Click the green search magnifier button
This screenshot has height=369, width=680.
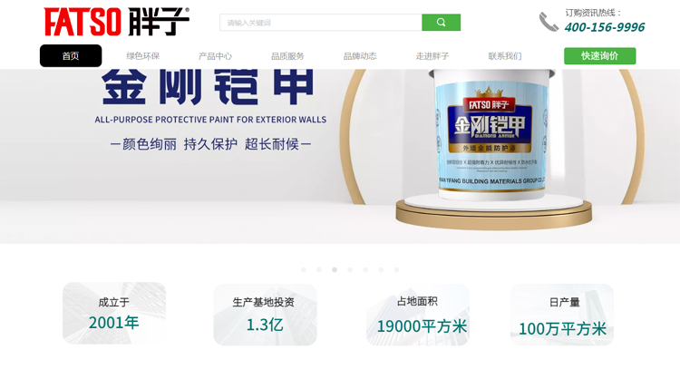click(x=441, y=23)
